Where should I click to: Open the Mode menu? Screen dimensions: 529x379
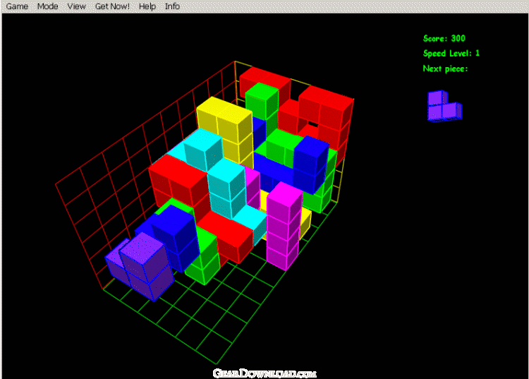tap(47, 6)
